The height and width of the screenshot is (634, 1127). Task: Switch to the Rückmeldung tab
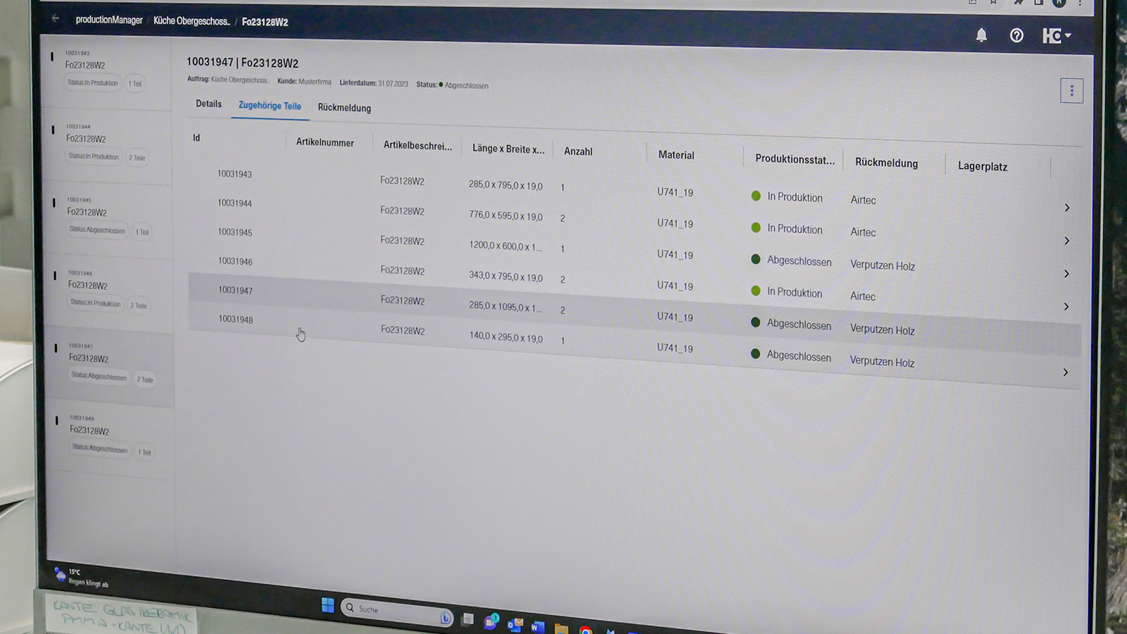(344, 108)
